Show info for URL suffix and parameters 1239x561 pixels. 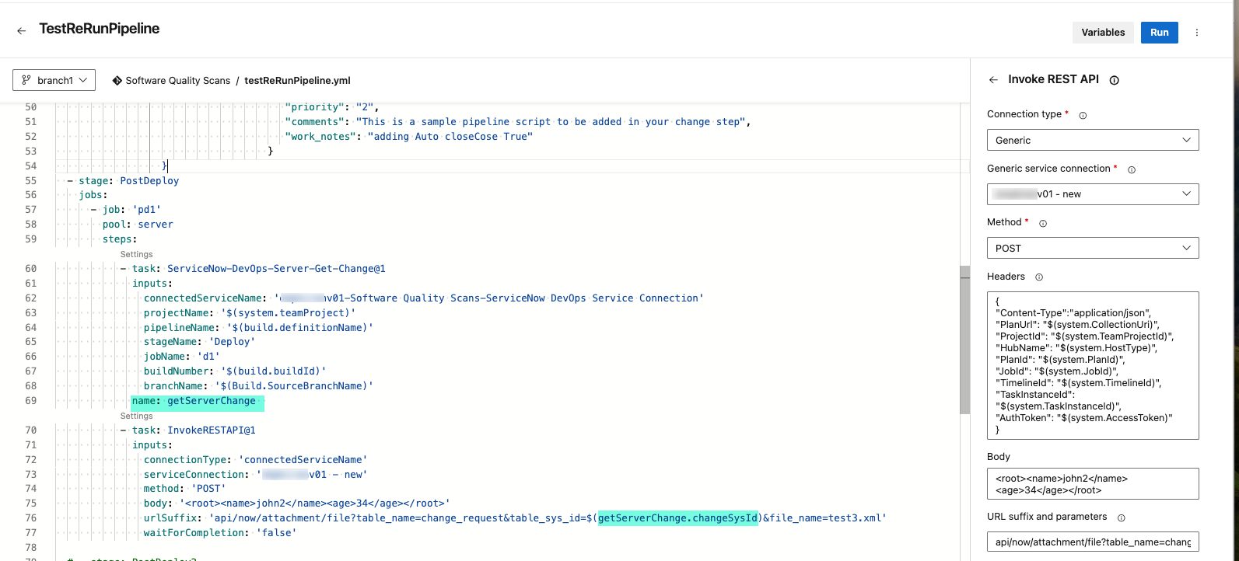click(x=1122, y=517)
